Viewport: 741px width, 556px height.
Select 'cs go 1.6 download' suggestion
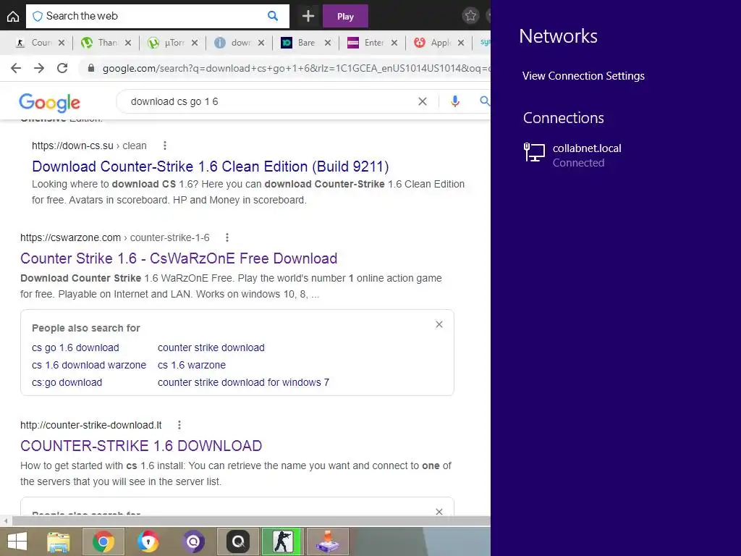pyautogui.click(x=75, y=347)
